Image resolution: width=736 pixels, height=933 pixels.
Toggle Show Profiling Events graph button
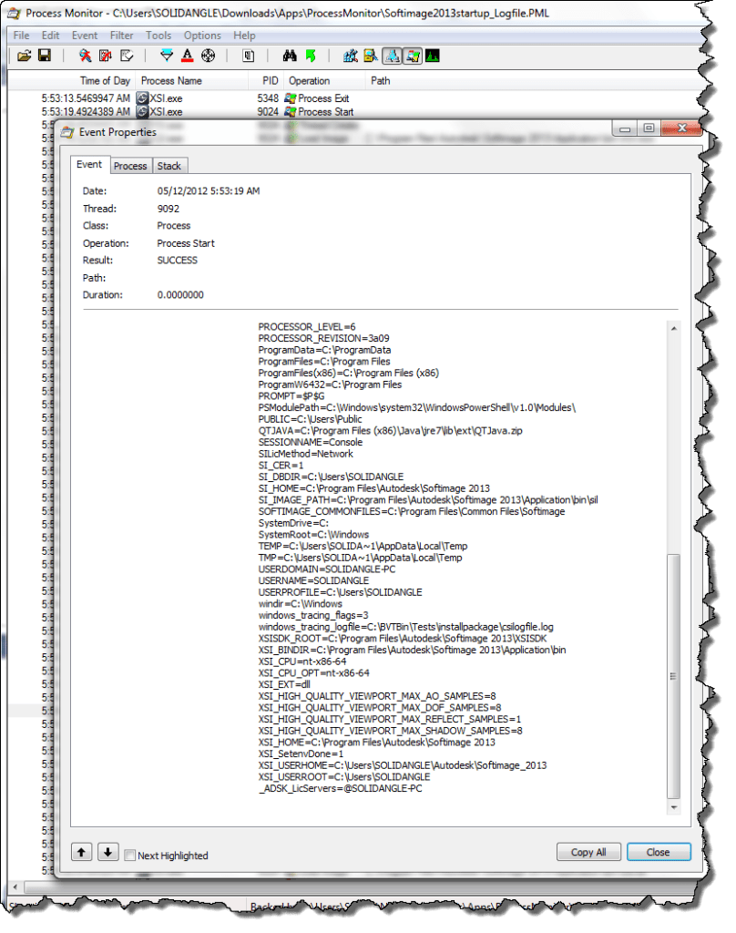433,56
